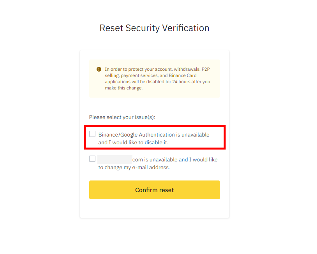The height and width of the screenshot is (254, 317).
Task: Click the 'make this change.' notice line
Action: click(123, 88)
